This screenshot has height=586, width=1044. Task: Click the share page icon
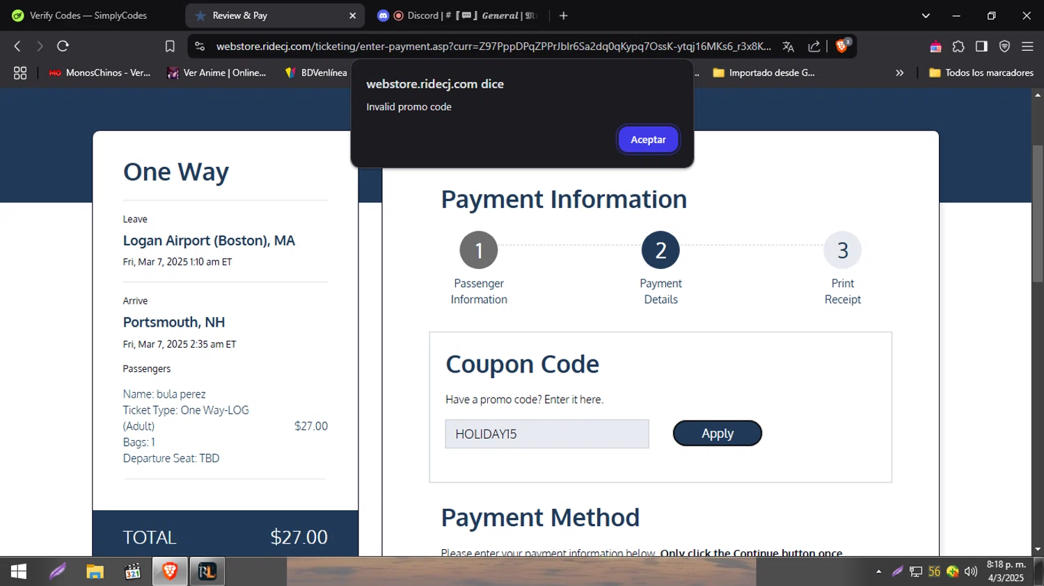point(814,46)
